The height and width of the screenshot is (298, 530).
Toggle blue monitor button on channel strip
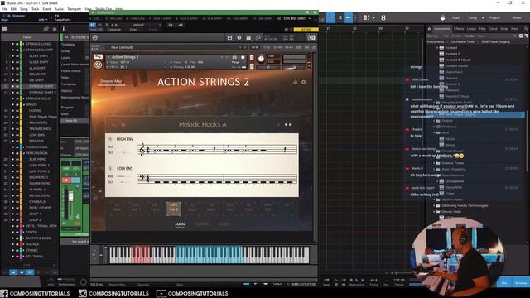(x=75, y=180)
